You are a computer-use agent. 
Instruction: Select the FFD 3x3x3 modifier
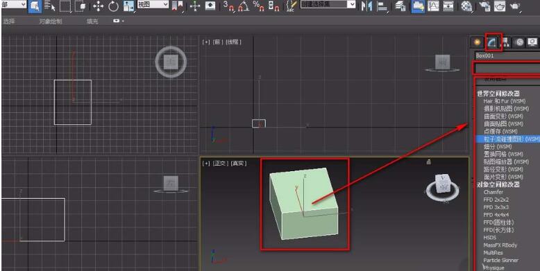coord(496,207)
